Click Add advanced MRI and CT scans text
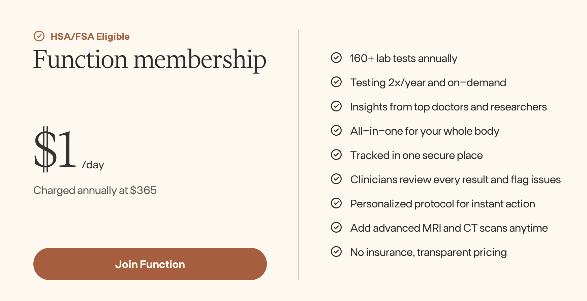Image resolution: width=587 pixels, height=301 pixels. pyautogui.click(x=449, y=228)
